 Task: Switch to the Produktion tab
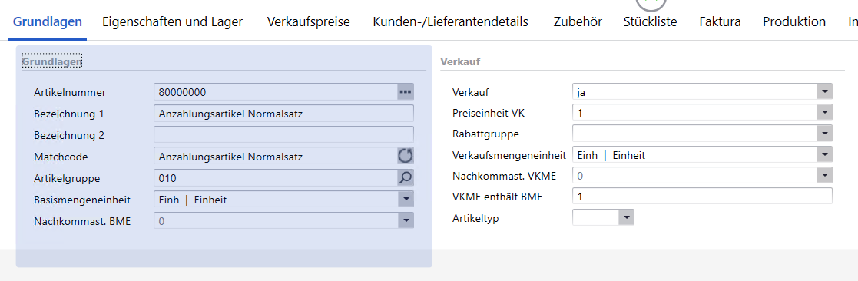coord(794,21)
